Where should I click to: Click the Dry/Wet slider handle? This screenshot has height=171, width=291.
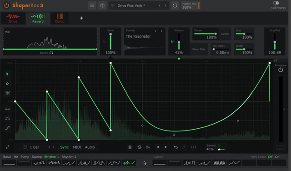(275, 42)
